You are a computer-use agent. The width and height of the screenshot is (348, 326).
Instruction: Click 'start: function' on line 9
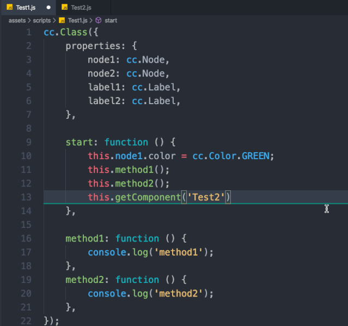click(107, 142)
